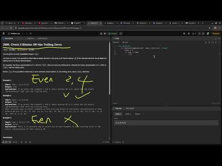Click the Premium button
The width and height of the screenshot is (222, 166).
(216, 34)
